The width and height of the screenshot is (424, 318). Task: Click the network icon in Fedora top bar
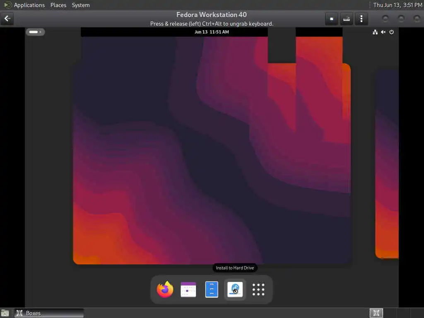375,32
